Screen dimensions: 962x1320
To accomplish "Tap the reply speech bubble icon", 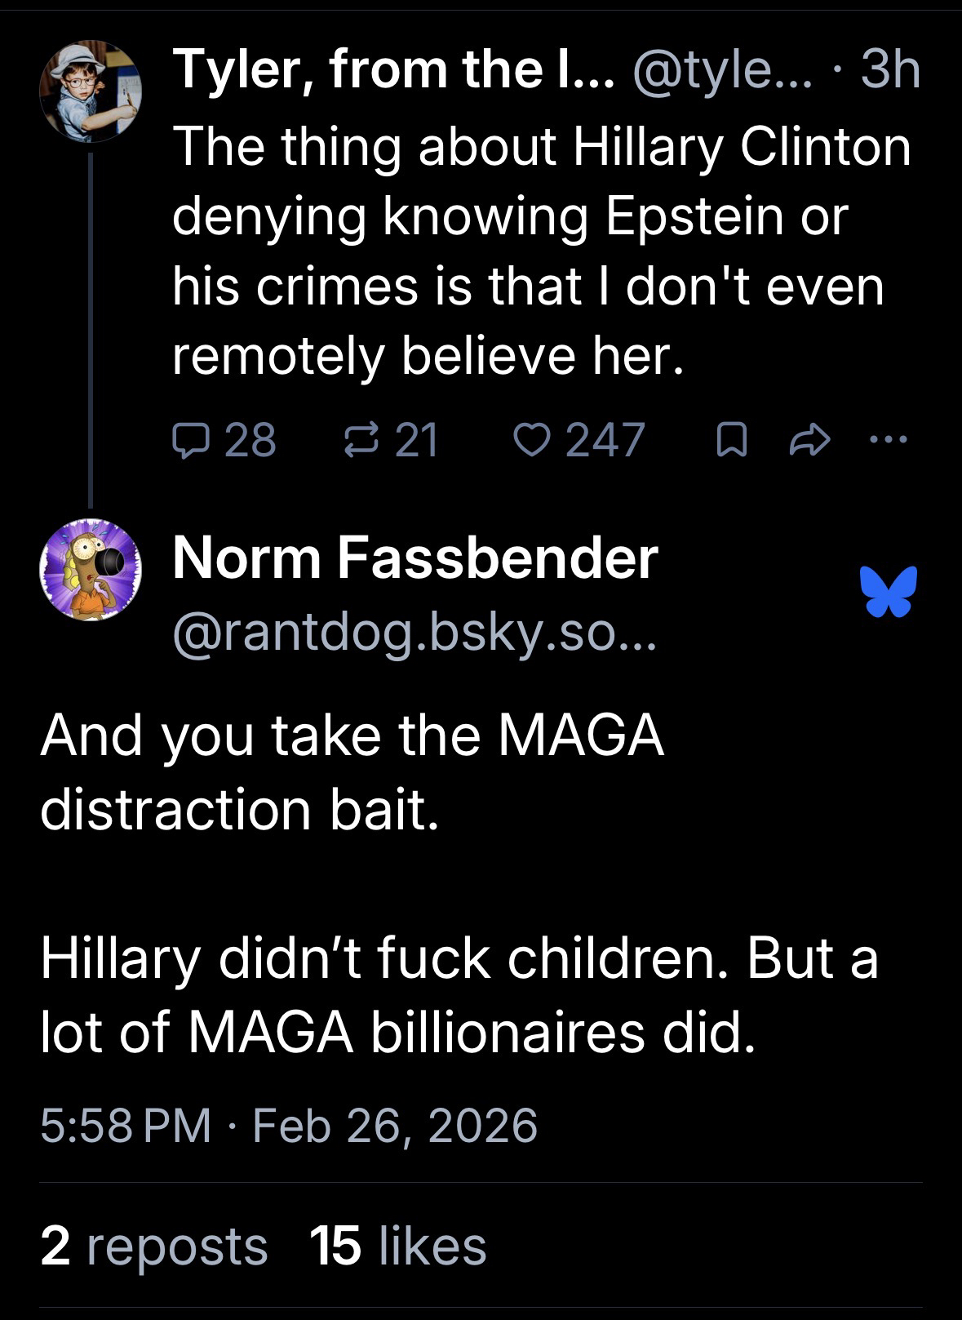I will [189, 441].
